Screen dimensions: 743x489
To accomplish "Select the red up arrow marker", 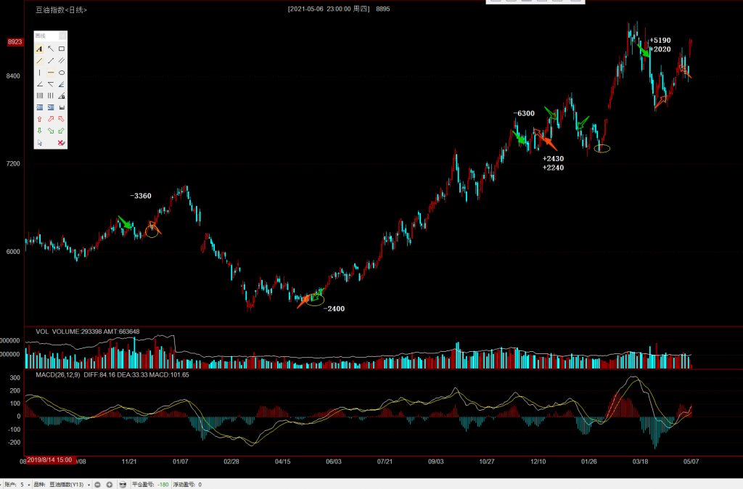I will pos(39,119).
